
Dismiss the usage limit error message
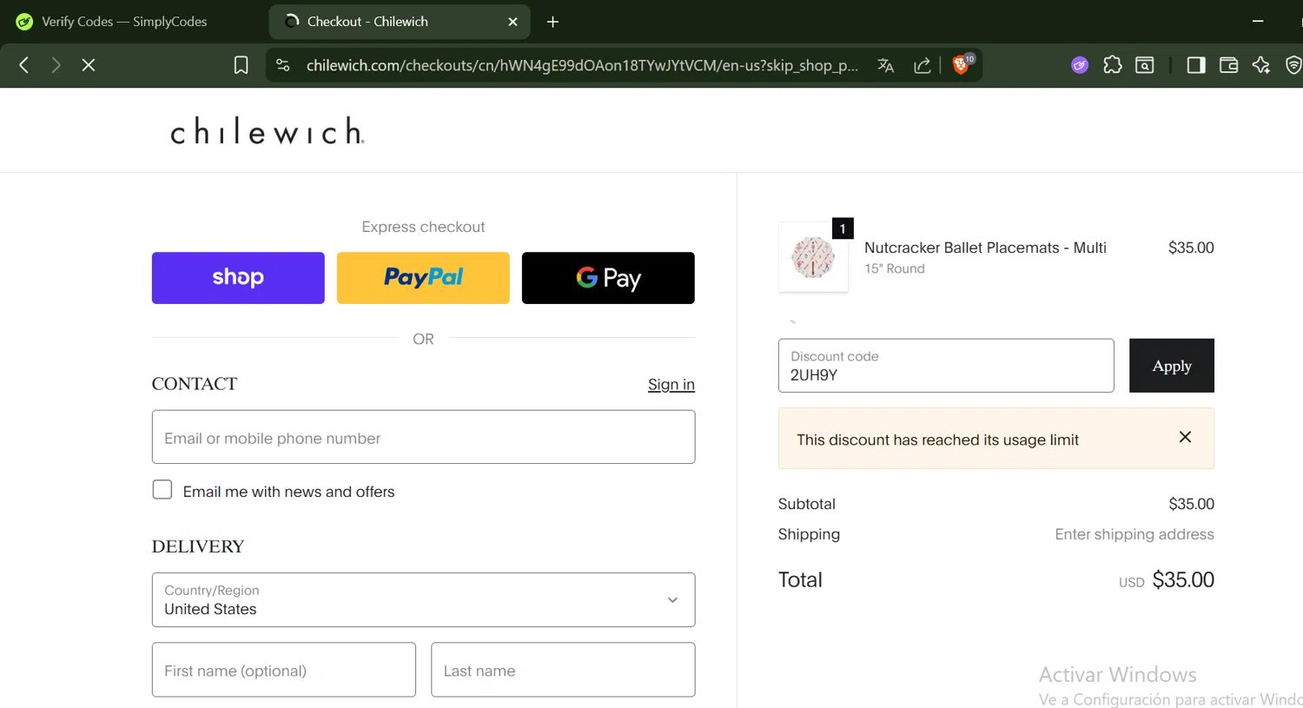pyautogui.click(x=1185, y=437)
